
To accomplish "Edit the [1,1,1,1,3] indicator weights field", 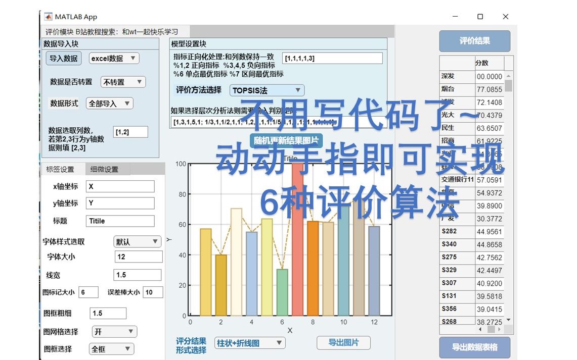I will point(332,58).
